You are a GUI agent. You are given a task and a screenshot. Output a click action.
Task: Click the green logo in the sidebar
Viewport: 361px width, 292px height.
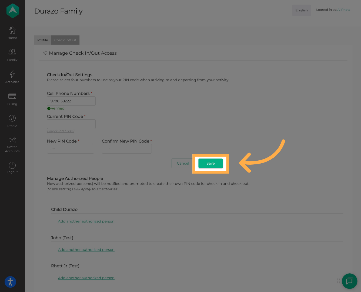click(13, 11)
